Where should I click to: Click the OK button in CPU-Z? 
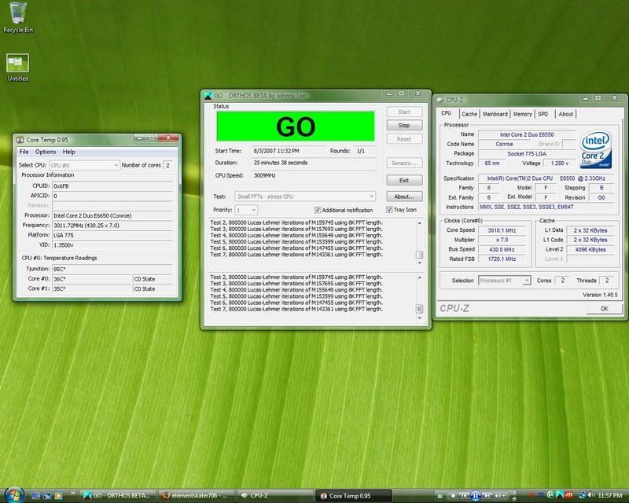click(604, 309)
